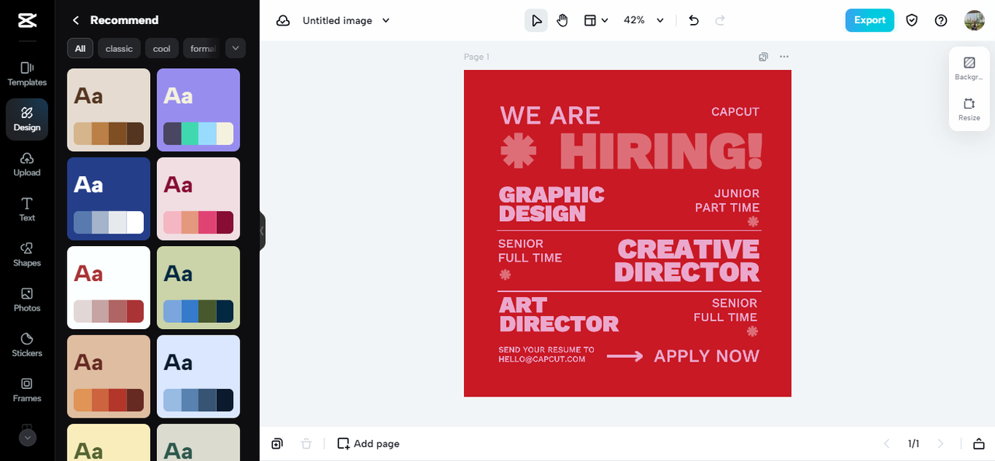Select the arrow graphic beside APPLY NOW
Image resolution: width=995 pixels, height=461 pixels.
pos(624,356)
